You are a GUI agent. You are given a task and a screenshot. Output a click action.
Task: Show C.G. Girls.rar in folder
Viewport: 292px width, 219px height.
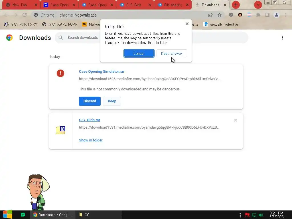[x=91, y=140]
